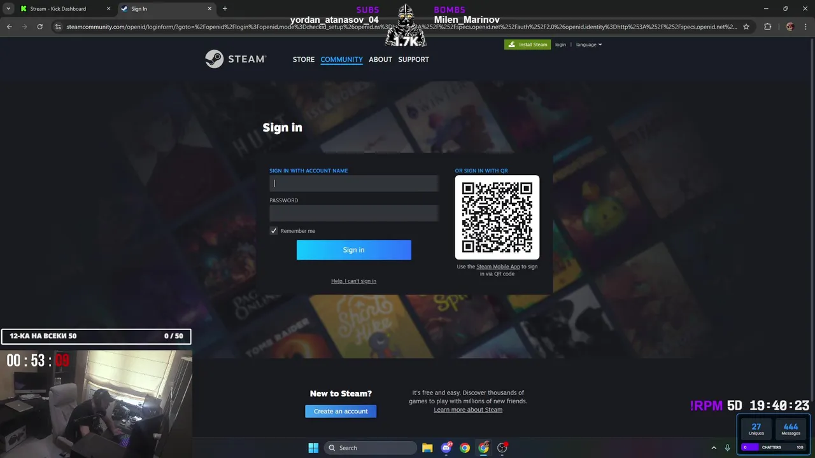Open the Chrome profile avatar
Image resolution: width=815 pixels, height=458 pixels.
tap(790, 27)
